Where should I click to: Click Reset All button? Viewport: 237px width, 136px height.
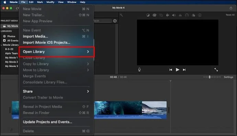pos(230,15)
